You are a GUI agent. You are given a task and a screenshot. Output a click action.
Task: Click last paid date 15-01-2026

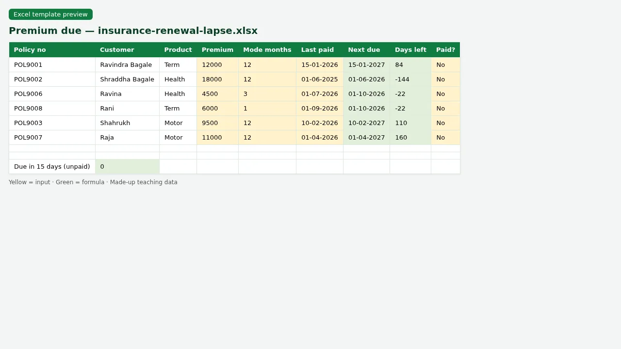click(x=320, y=65)
